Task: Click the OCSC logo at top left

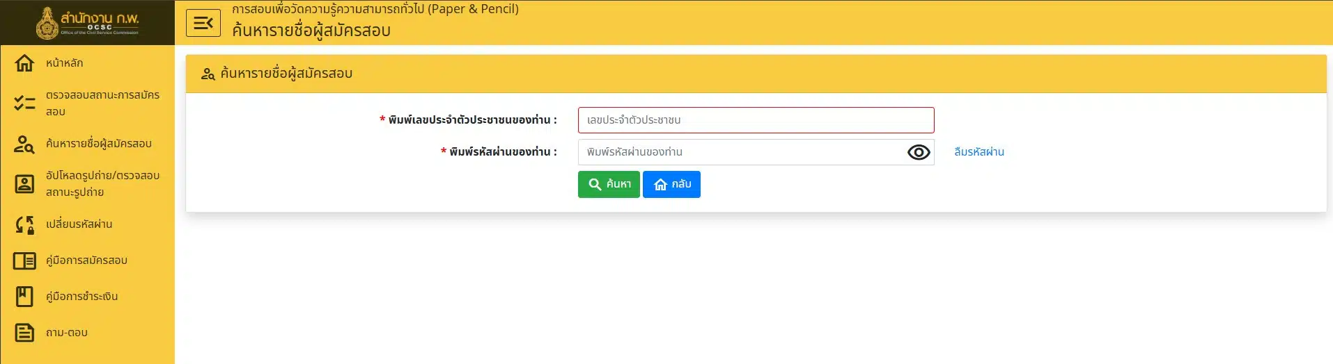Action: click(x=87, y=22)
